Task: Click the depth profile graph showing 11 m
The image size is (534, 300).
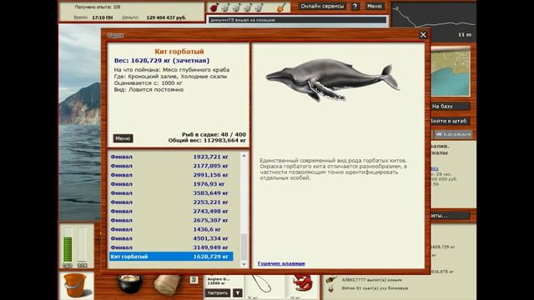Action: point(434,21)
